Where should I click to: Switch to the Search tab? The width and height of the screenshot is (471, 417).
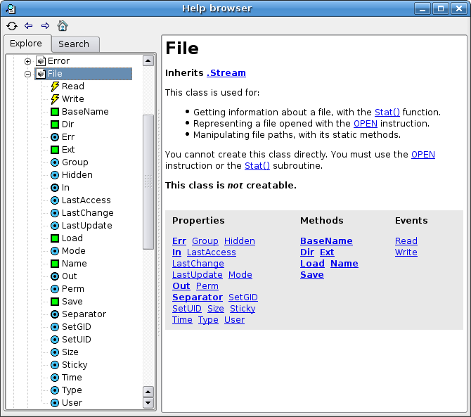click(x=75, y=44)
